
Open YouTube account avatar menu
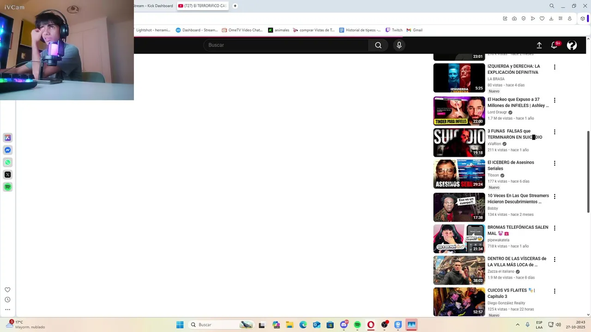572,45
